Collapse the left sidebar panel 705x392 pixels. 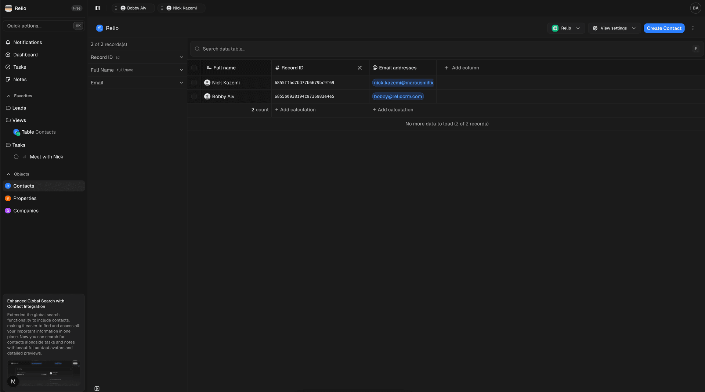pos(97,8)
